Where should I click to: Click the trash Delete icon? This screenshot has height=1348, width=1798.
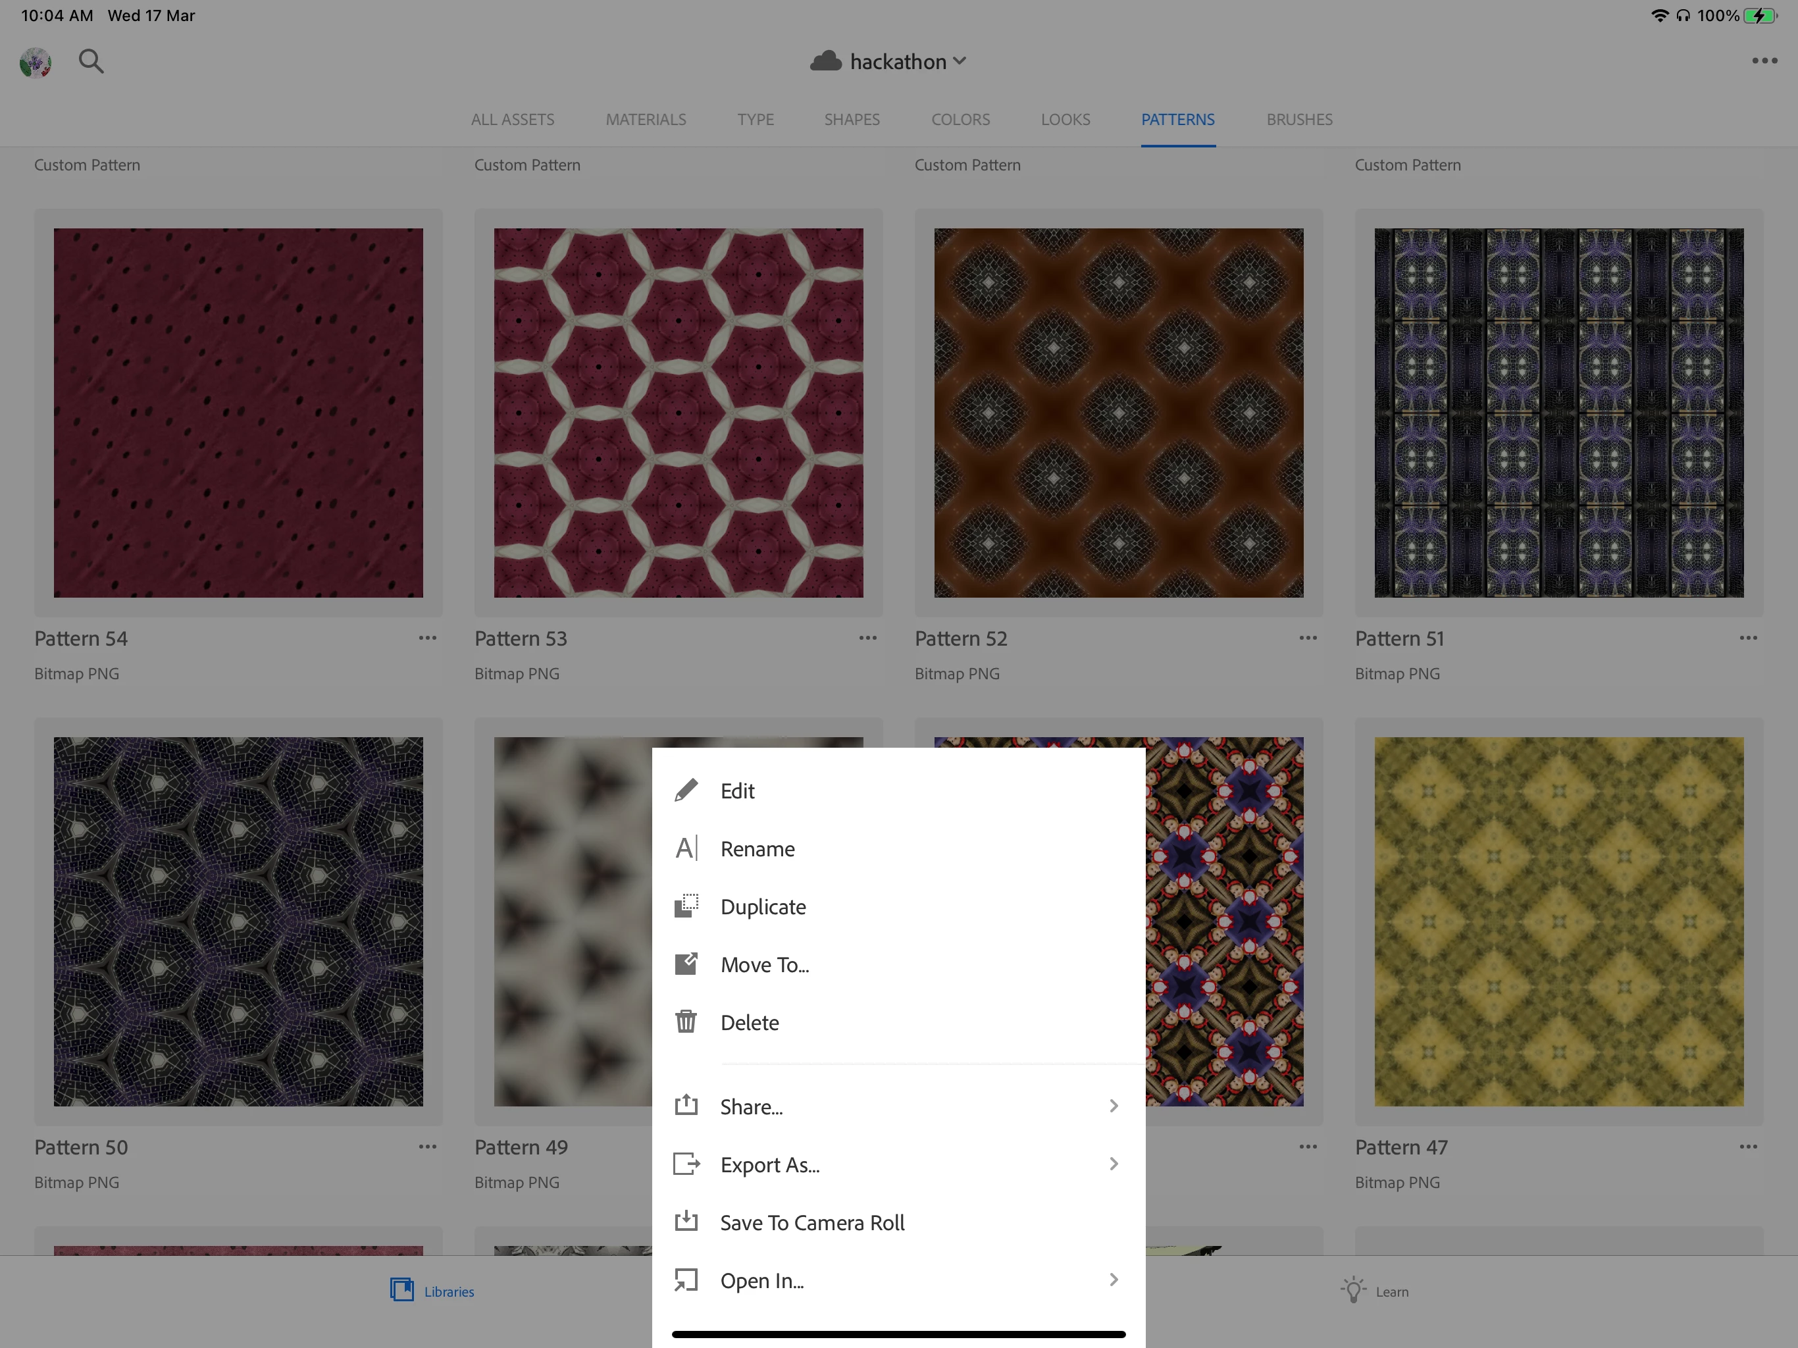coord(686,1022)
